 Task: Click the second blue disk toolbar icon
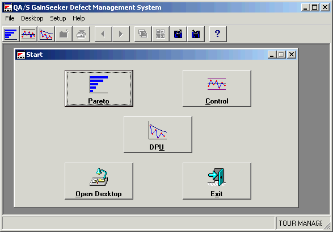tap(196, 34)
